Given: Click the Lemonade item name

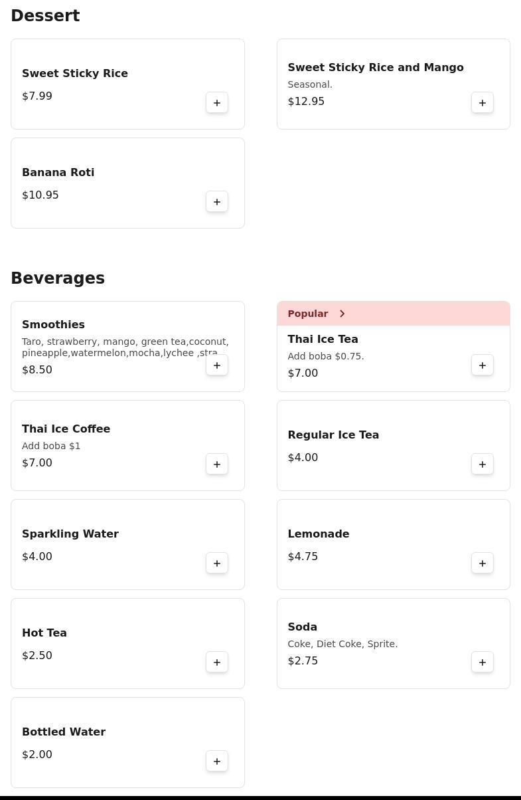Looking at the screenshot, I should [319, 534].
